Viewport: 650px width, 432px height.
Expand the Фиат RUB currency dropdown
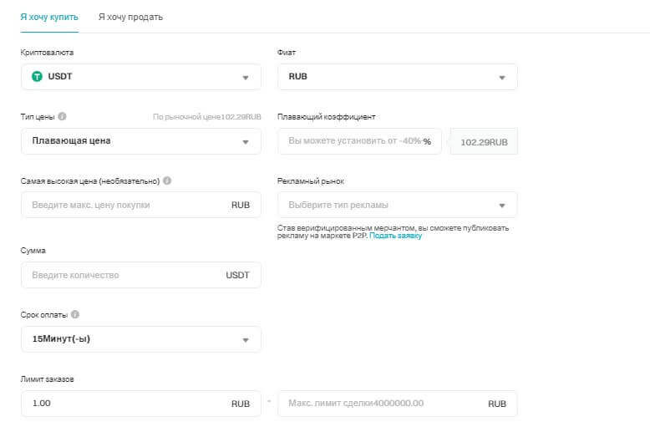397,77
